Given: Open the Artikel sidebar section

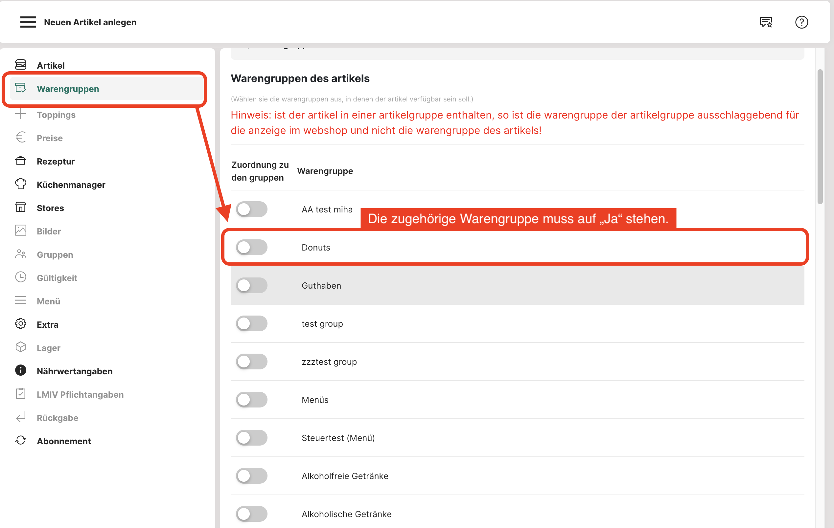Looking at the screenshot, I should click(x=51, y=65).
